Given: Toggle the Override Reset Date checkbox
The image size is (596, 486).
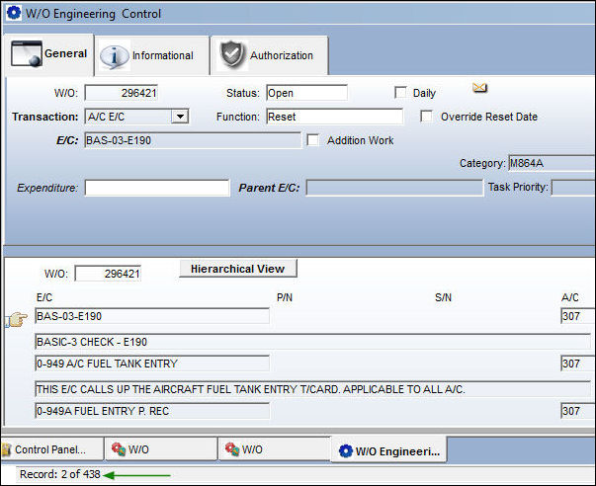Looking at the screenshot, I should 426,117.
